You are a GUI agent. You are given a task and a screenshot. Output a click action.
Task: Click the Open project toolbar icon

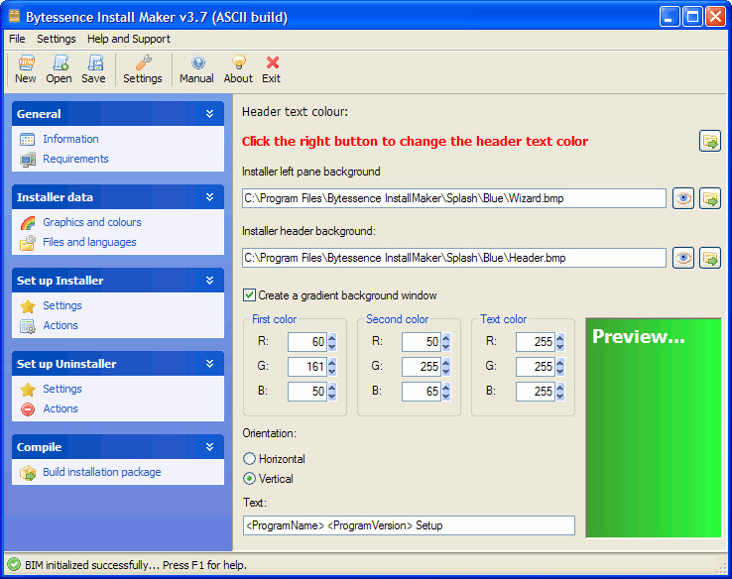point(61,62)
